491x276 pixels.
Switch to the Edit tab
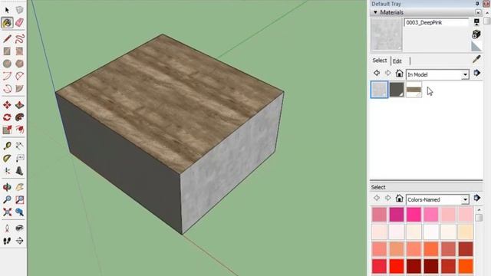coord(397,61)
